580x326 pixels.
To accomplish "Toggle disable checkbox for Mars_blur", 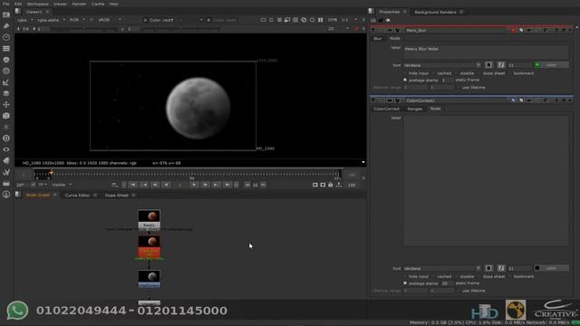I will [457, 73].
